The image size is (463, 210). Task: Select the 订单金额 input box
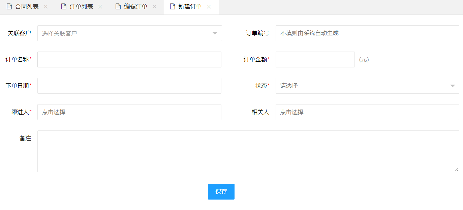click(x=315, y=60)
